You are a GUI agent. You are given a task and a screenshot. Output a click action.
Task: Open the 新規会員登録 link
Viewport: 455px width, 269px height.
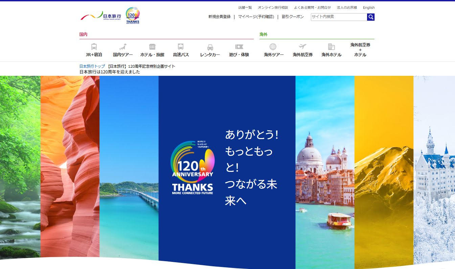coord(219,17)
